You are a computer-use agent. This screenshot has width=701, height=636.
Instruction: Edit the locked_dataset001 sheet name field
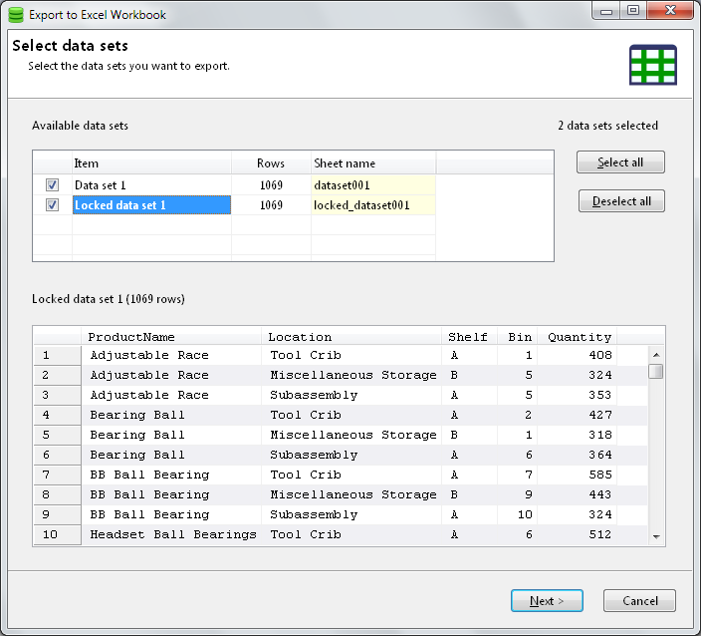coord(372,205)
